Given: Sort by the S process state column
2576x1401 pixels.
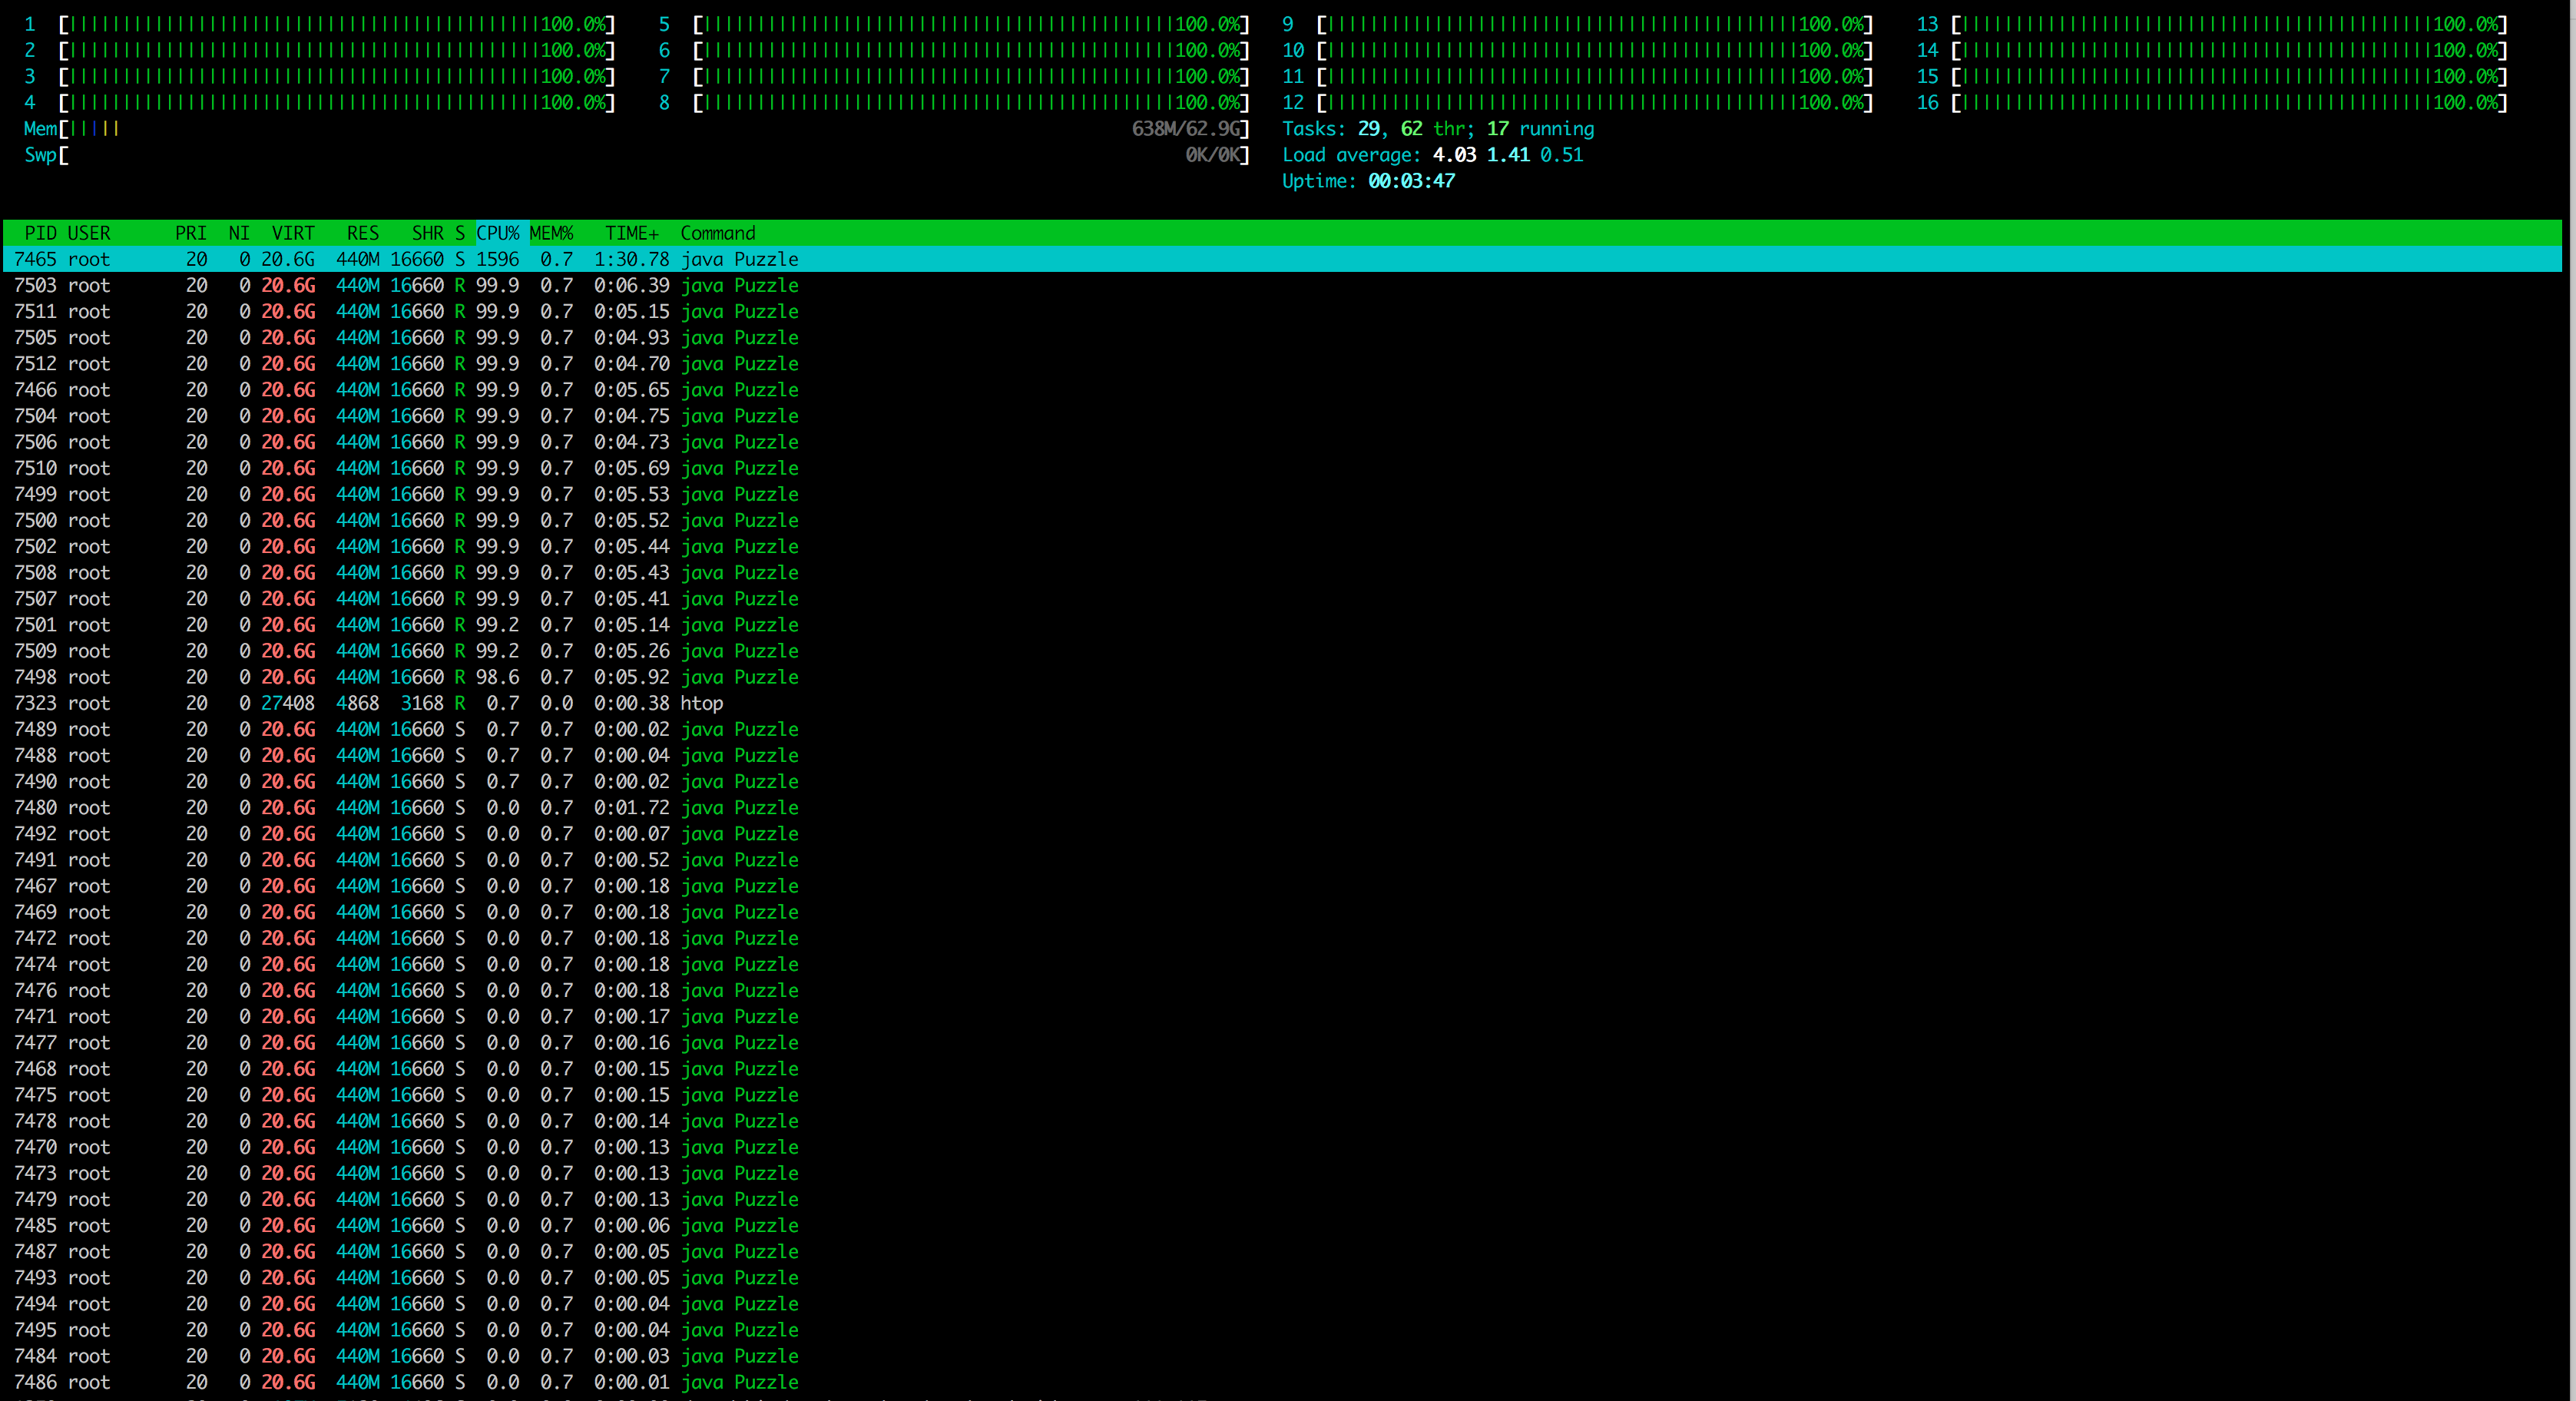Looking at the screenshot, I should tap(460, 233).
